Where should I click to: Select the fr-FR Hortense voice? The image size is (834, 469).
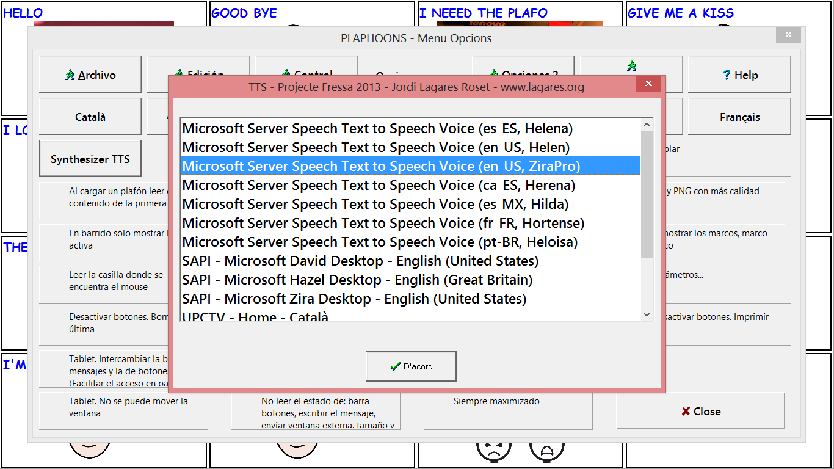click(410, 223)
